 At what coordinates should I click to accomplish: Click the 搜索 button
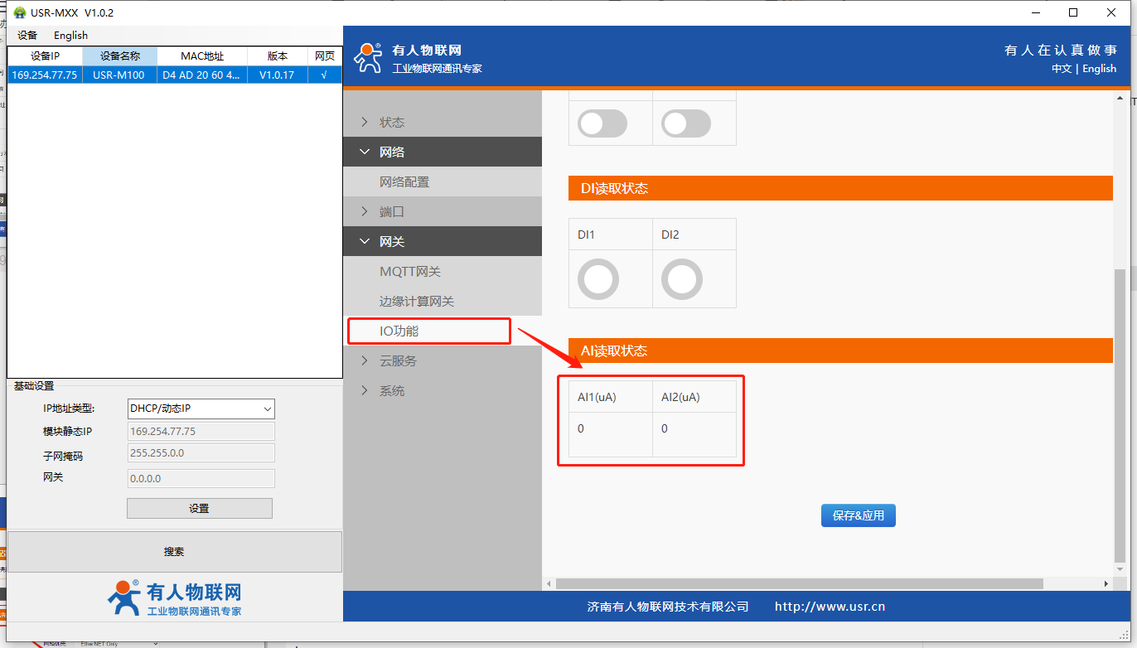(174, 552)
